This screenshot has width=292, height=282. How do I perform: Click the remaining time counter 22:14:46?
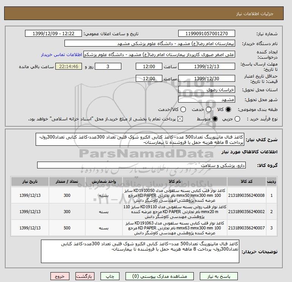(x=69, y=66)
